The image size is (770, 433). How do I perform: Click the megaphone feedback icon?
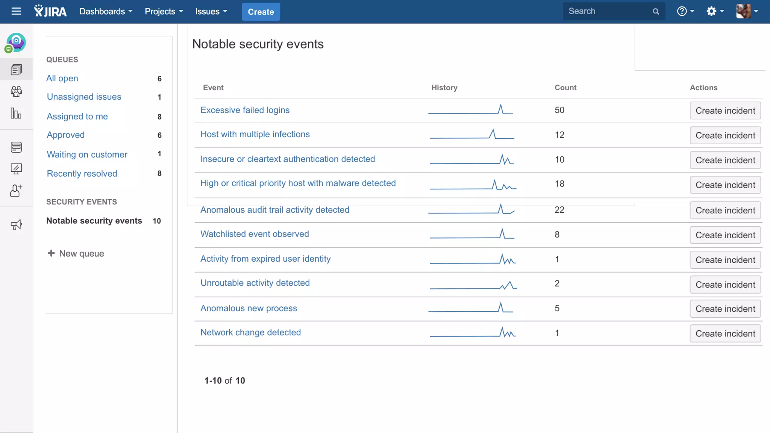coord(16,225)
